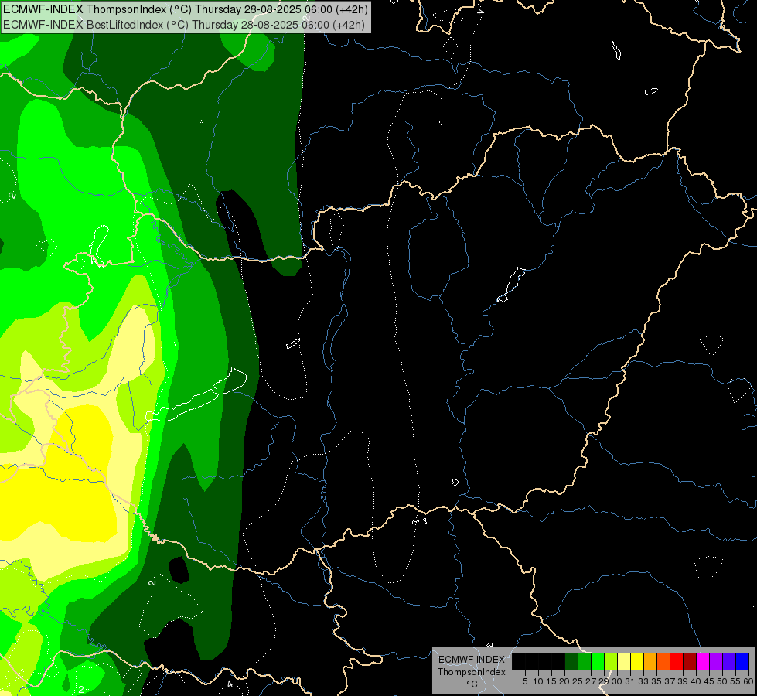Select the magenta 40-45 legend swatch
757x696 pixels.
coord(703,661)
